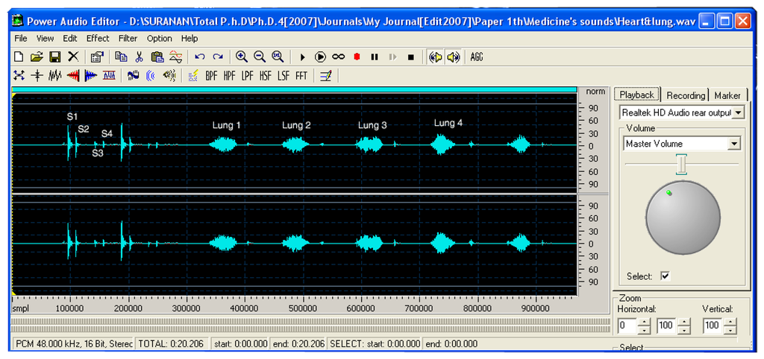The image size is (764, 359).
Task: Switch to the Playback tab
Action: click(x=637, y=95)
